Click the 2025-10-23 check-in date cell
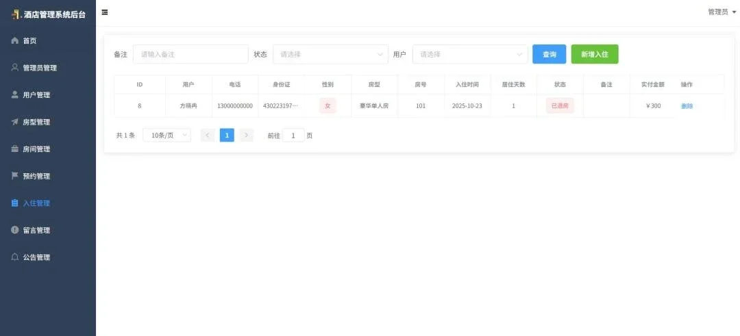The image size is (740, 336). click(x=467, y=105)
